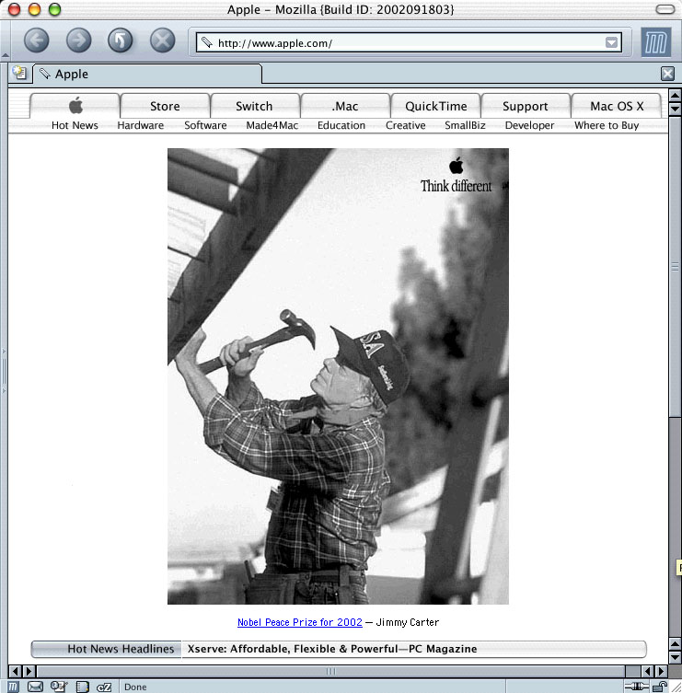The height and width of the screenshot is (693, 682).
Task: Click the Jimmy Carter caption text
Action: [x=407, y=622]
